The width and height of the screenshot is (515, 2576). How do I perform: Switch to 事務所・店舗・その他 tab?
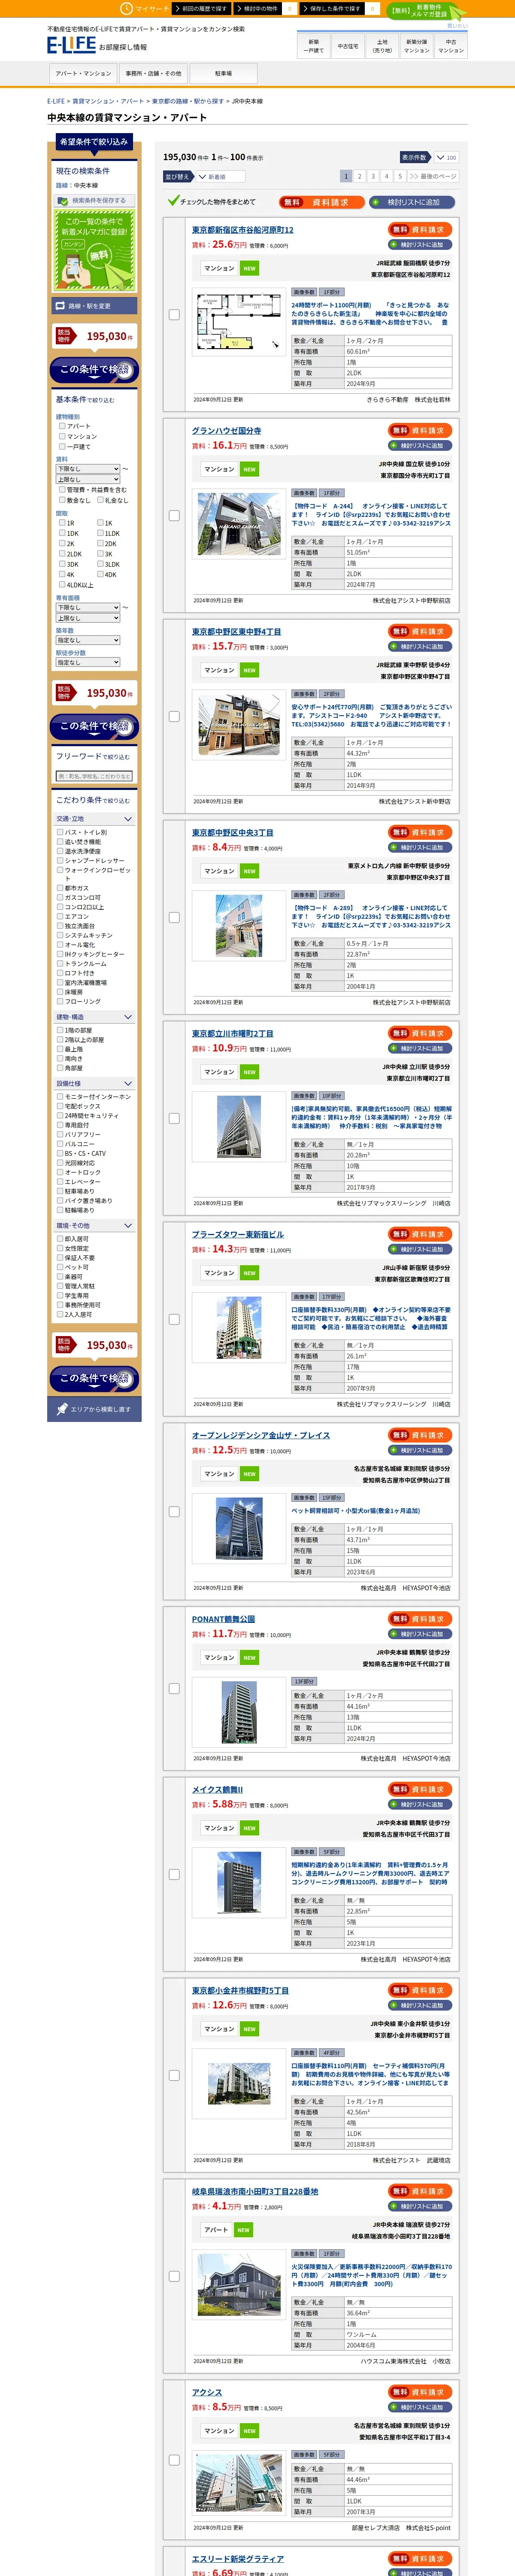point(153,73)
